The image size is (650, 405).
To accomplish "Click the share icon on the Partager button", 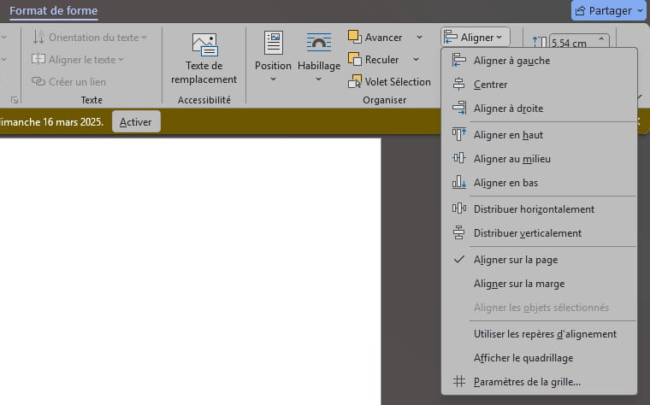I will (x=581, y=11).
